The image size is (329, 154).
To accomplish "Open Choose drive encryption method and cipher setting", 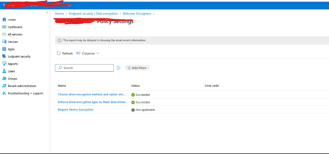I will (x=92, y=94).
